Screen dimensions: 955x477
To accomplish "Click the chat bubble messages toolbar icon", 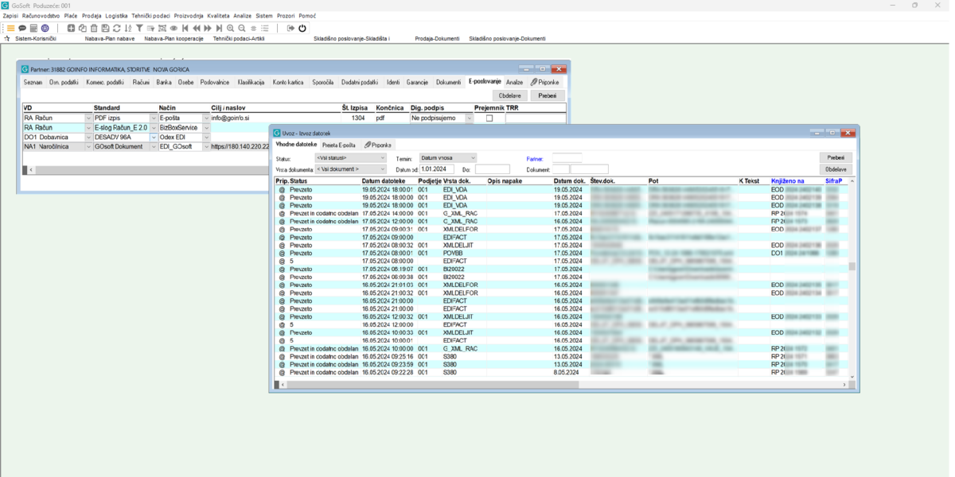I will [x=22, y=28].
